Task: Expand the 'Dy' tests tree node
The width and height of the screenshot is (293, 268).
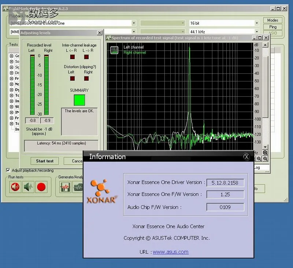Action: pos(12,90)
